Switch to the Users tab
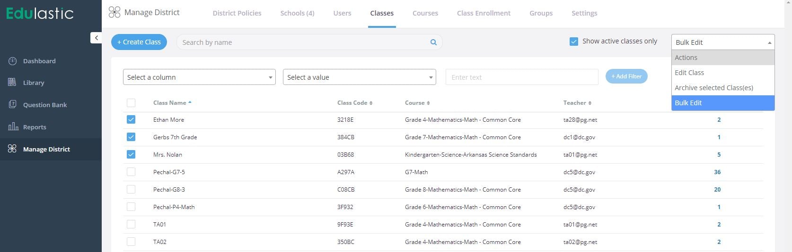Image resolution: width=792 pixels, height=252 pixels. click(x=342, y=13)
